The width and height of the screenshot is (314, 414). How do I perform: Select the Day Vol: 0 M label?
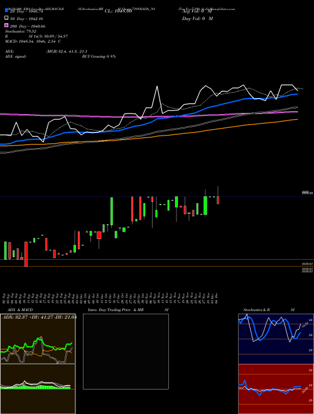click(197, 18)
